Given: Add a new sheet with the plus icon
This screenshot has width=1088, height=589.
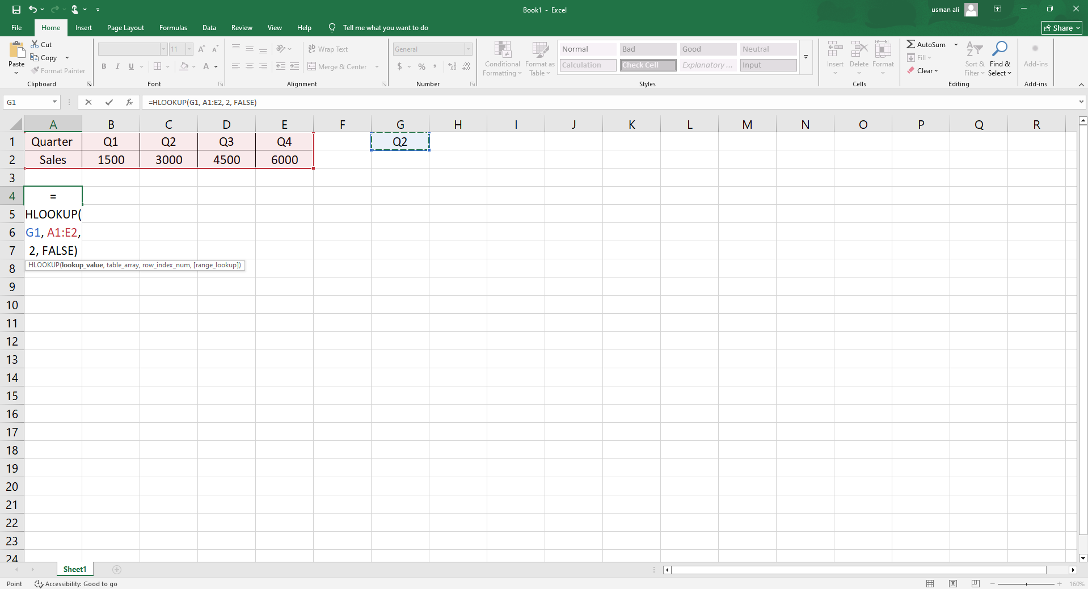Looking at the screenshot, I should tap(117, 569).
